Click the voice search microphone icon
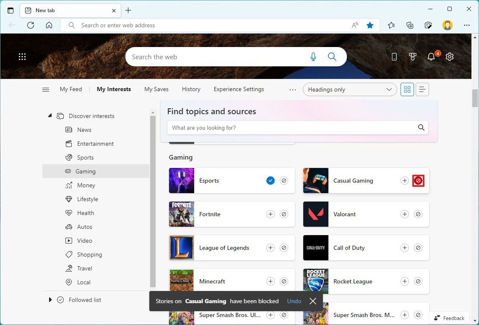The height and width of the screenshot is (325, 479). (x=313, y=56)
